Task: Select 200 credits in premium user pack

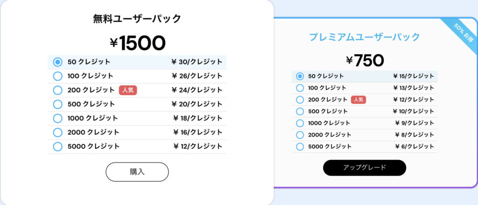Action: click(x=300, y=99)
